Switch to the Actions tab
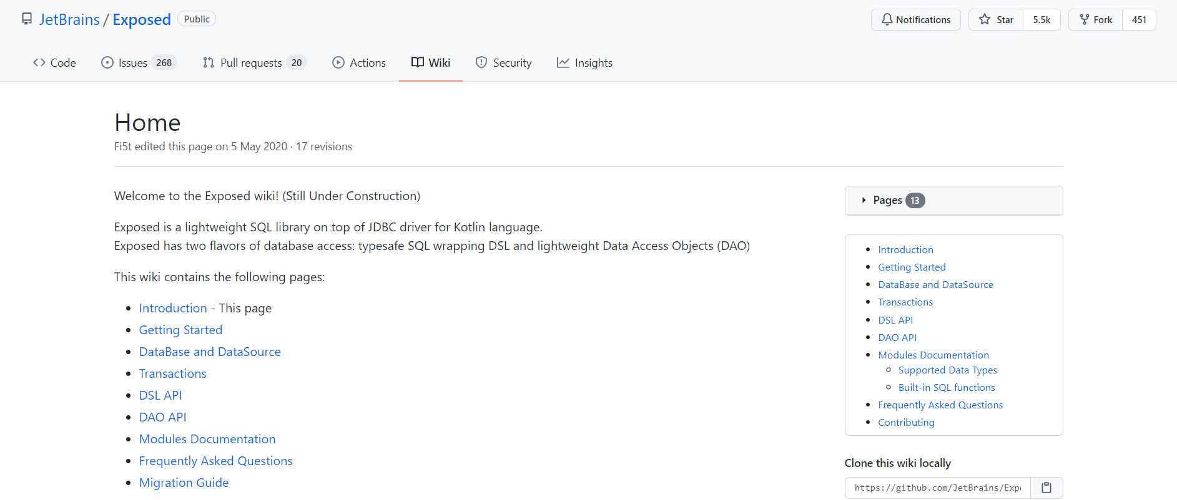This screenshot has width=1177, height=500. click(359, 62)
